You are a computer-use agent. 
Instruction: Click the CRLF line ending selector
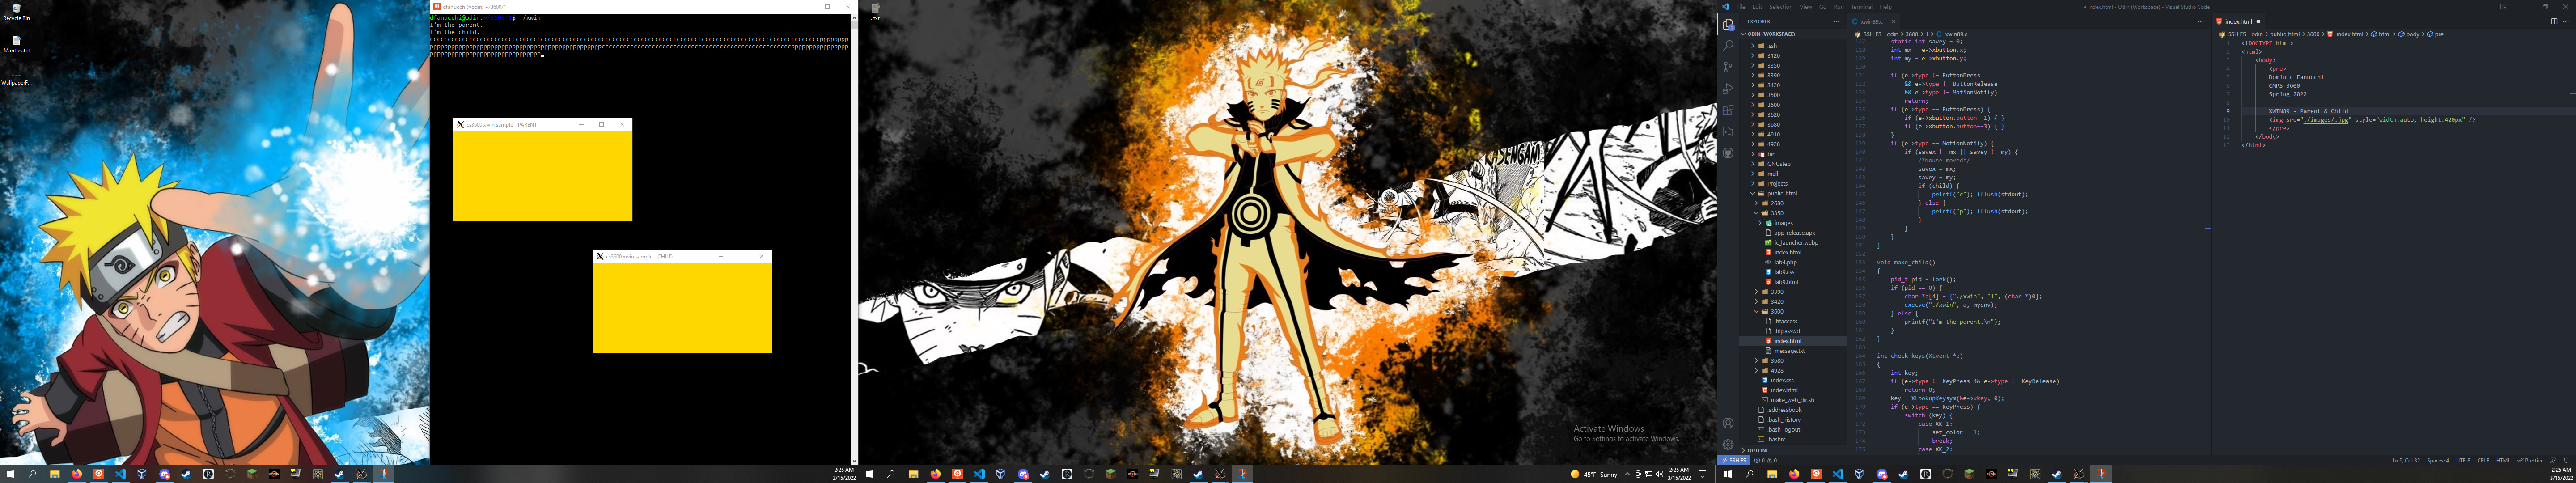[x=2483, y=461]
